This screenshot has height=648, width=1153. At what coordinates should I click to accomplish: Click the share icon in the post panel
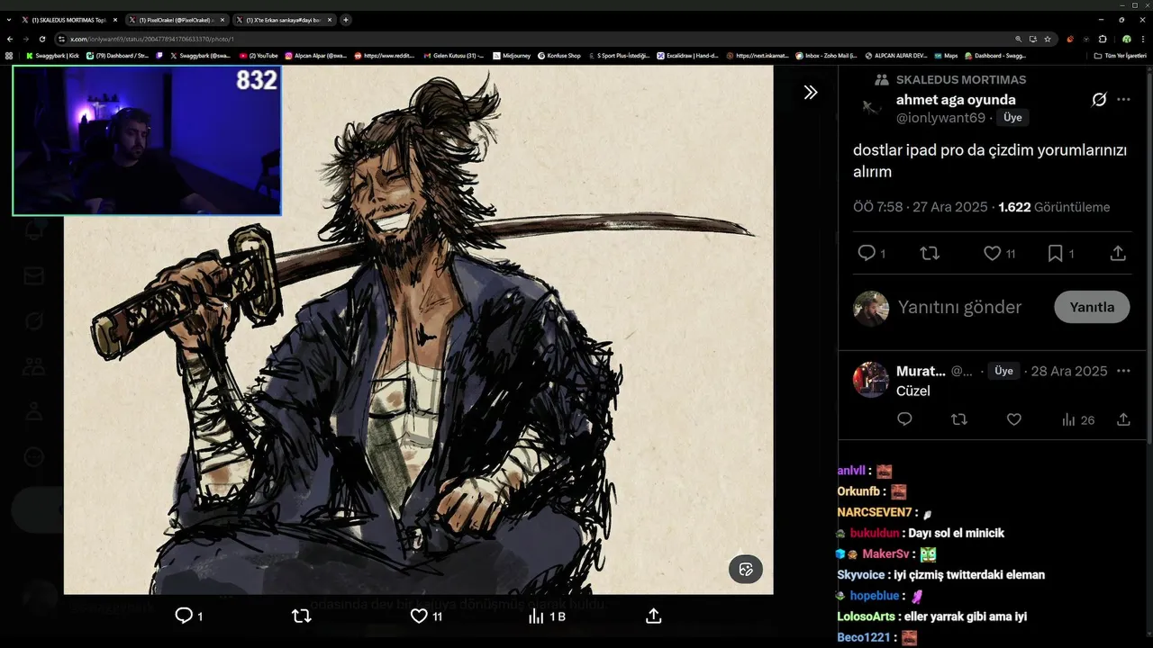(x=1118, y=254)
